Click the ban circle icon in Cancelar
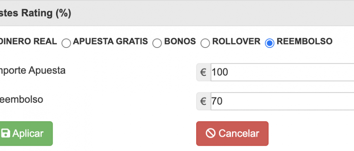Screen dimensions: 354x151 point(210,133)
